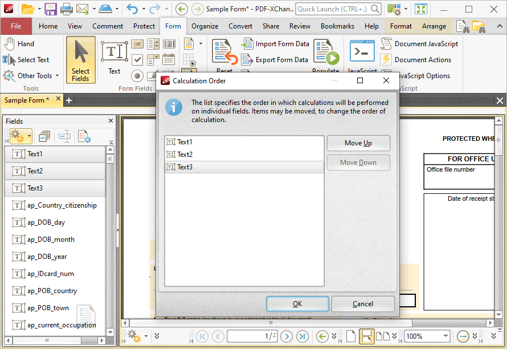Screen dimensions: 507x349
Task: Select the Hand tool
Action: (x=19, y=44)
